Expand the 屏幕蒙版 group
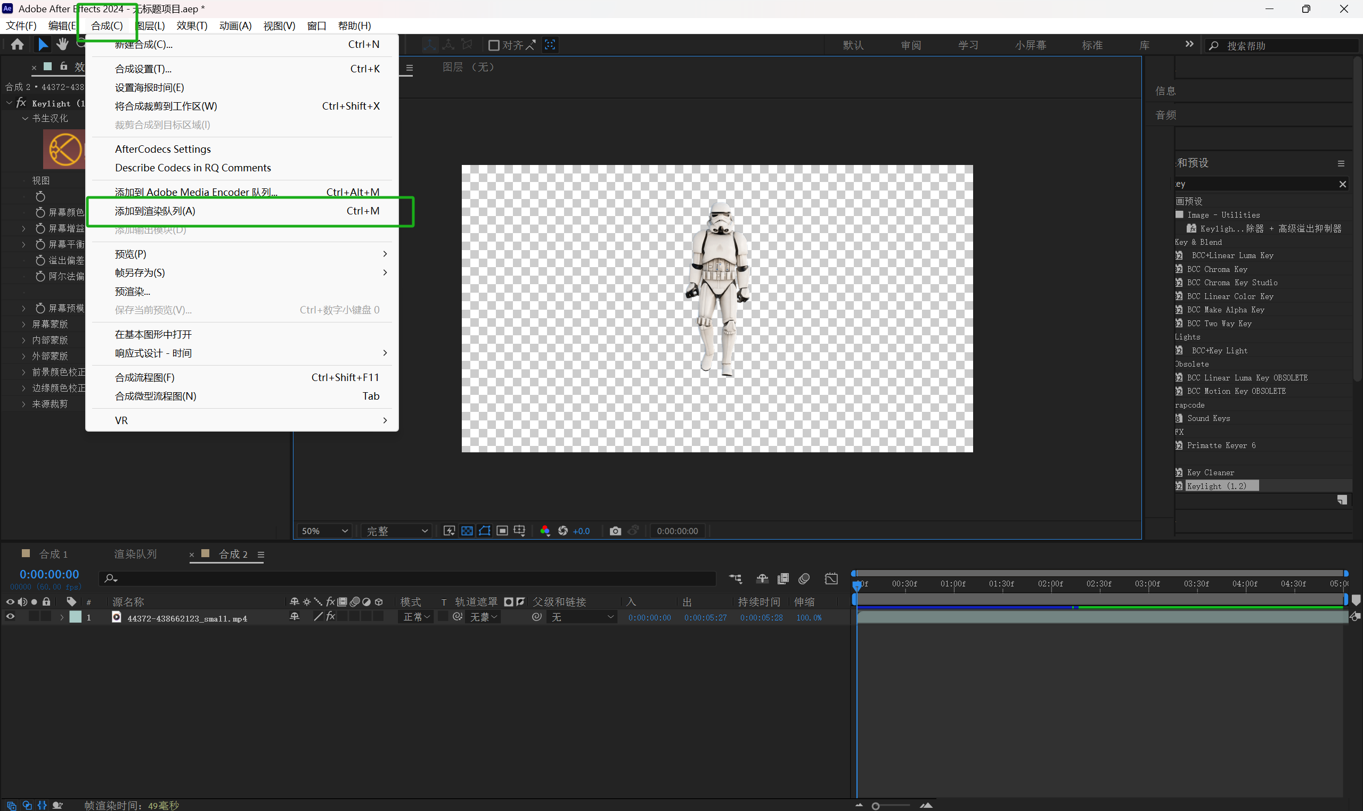This screenshot has height=811, width=1363. 23,325
